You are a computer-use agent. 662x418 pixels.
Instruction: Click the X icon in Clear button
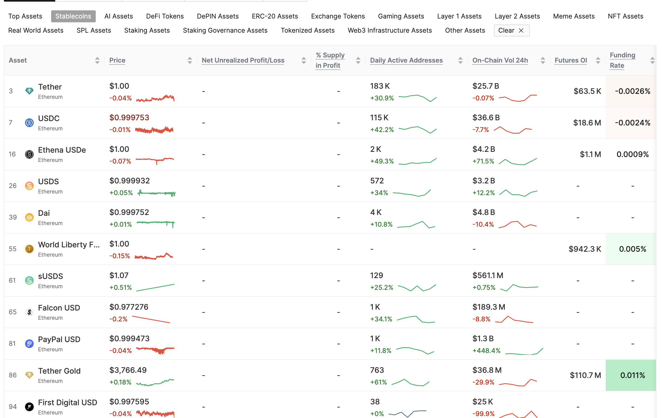coord(521,30)
